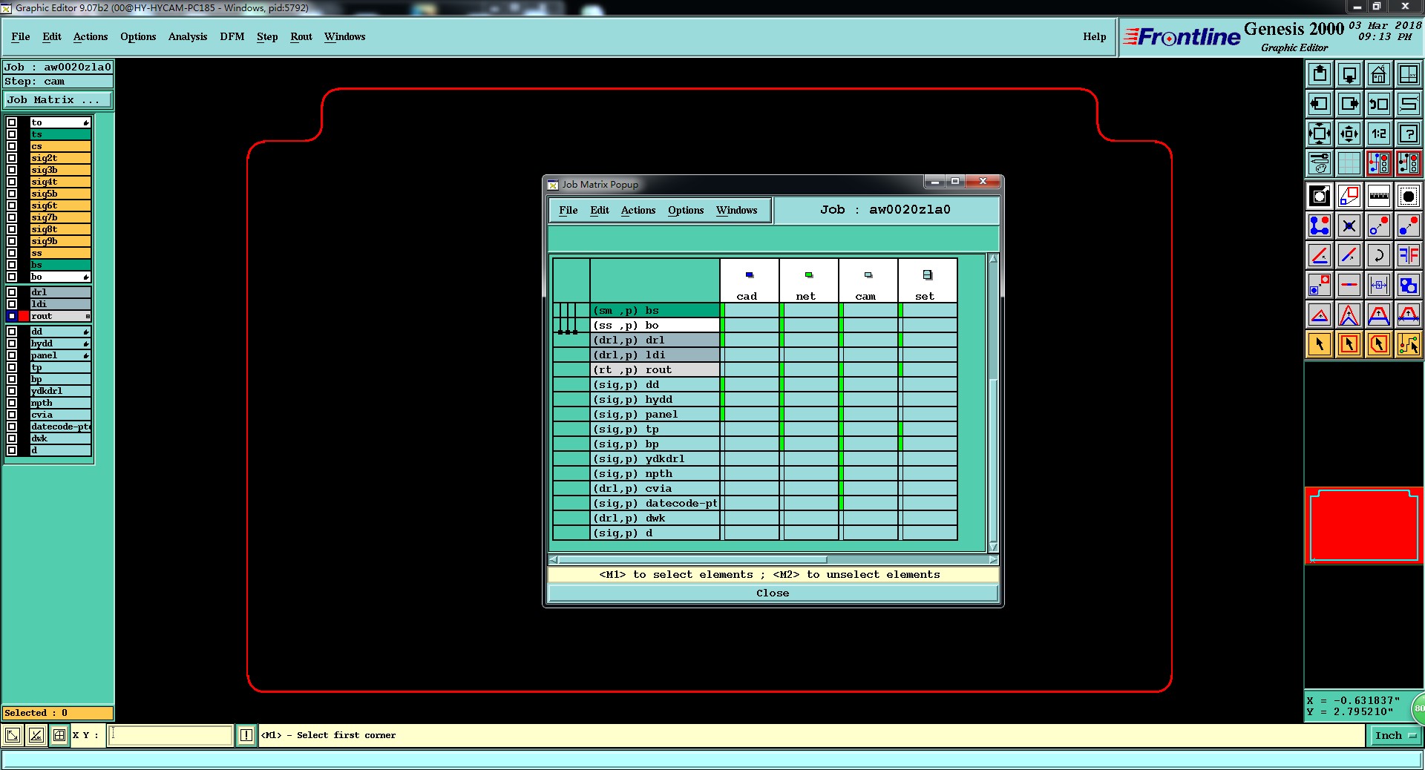This screenshot has height=770, width=1425.
Task: Open the Help menu
Action: (x=1094, y=36)
